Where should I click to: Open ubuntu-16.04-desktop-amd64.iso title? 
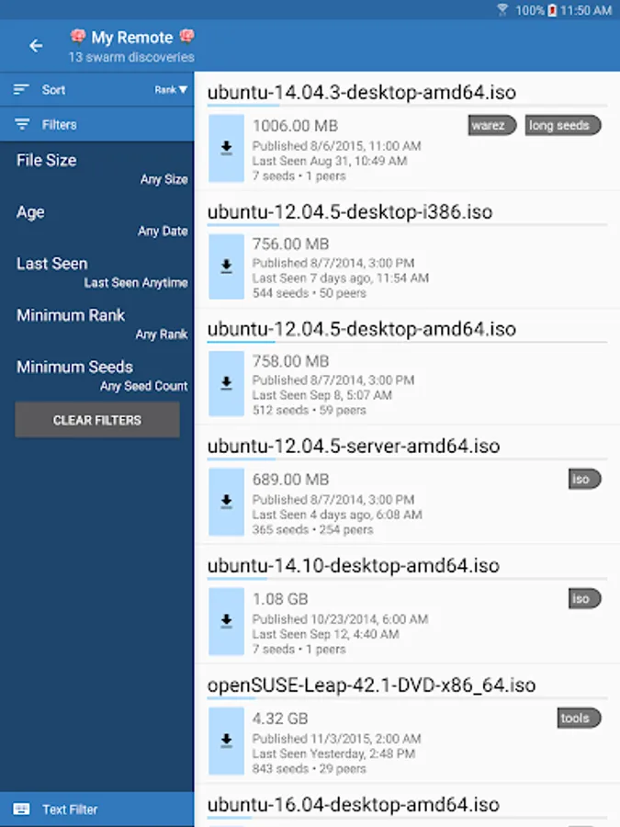[x=354, y=805]
